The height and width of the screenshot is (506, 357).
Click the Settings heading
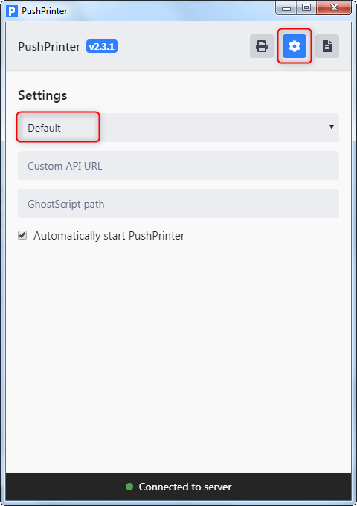click(42, 95)
